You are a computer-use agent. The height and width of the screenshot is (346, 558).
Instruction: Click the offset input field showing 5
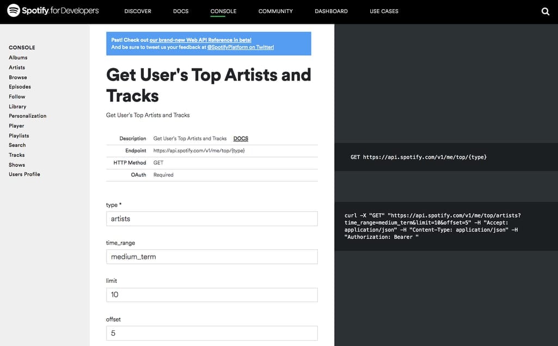pos(212,333)
